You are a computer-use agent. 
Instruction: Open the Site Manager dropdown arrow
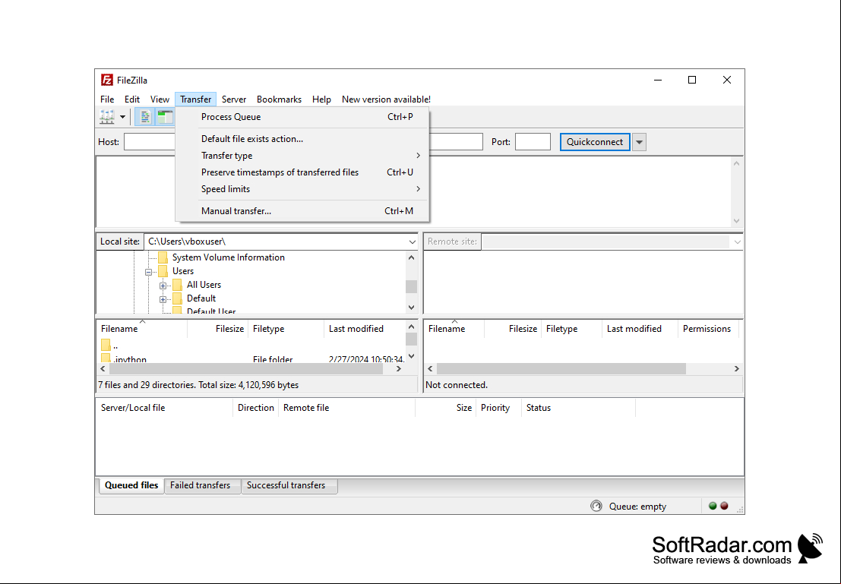122,117
